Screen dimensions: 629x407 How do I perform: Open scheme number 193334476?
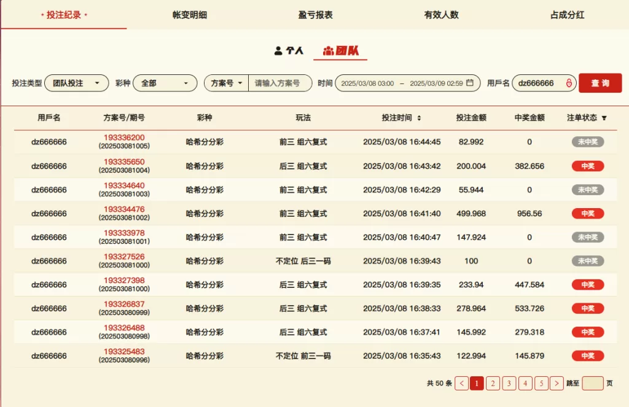(x=124, y=209)
